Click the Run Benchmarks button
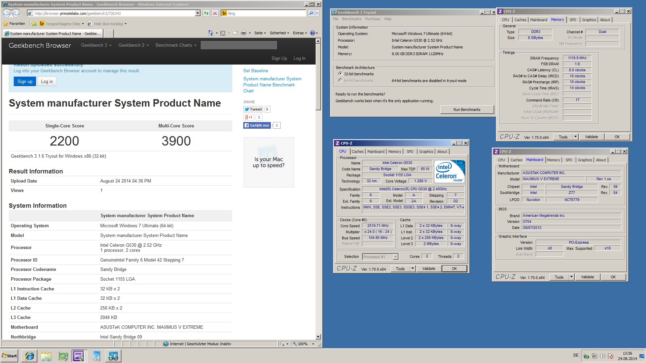The width and height of the screenshot is (646, 363). click(467, 110)
